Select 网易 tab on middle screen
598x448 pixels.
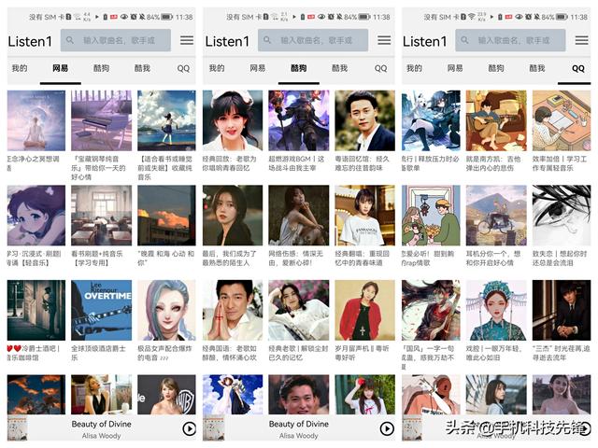click(258, 68)
